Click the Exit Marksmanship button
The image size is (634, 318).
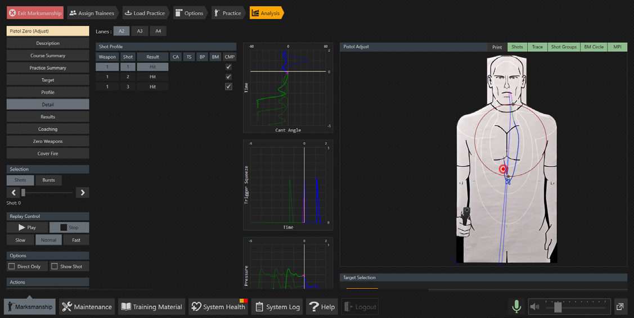pyautogui.click(x=35, y=13)
